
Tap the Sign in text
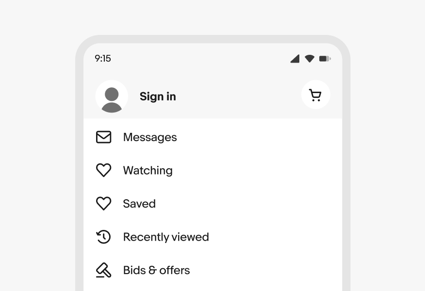pyautogui.click(x=158, y=97)
